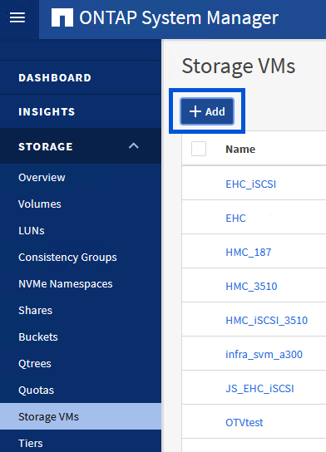
Task: Open the Buckets page
Action: coord(38,337)
